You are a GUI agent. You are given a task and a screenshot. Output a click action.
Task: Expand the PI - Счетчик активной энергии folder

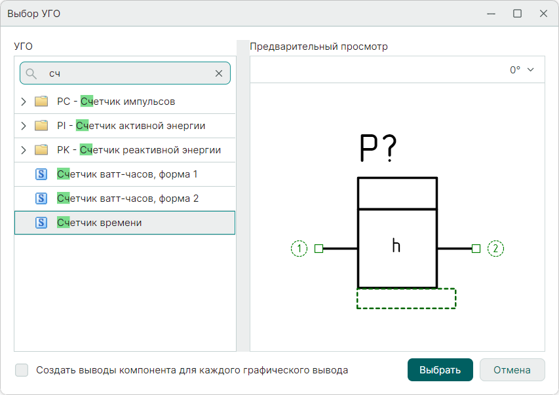point(24,126)
